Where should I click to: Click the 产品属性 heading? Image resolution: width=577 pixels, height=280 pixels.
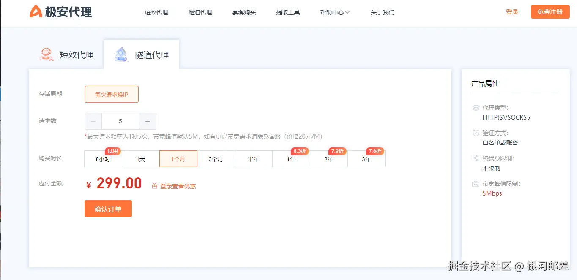485,84
